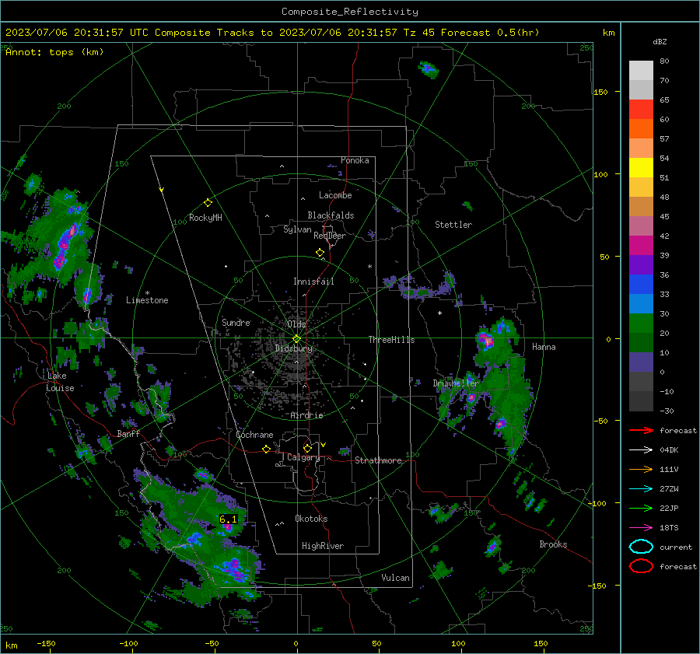Viewport: 700px width, 654px height.
Task: Click the yellow swatch in dBZ scale
Action: click(641, 168)
